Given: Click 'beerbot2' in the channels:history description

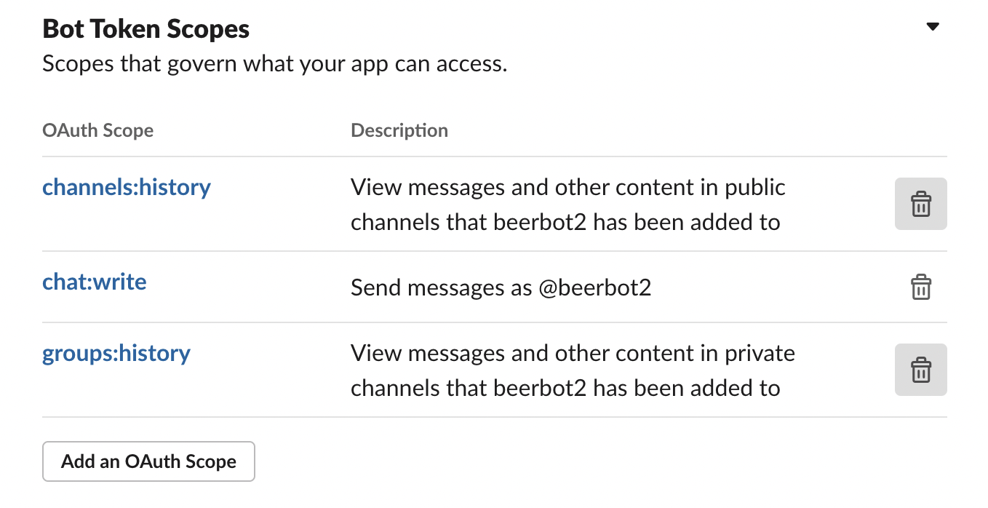Looking at the screenshot, I should click(541, 222).
